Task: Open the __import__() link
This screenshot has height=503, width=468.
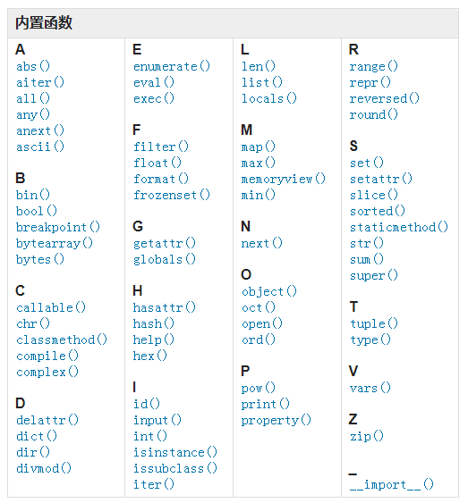Action: tap(392, 484)
